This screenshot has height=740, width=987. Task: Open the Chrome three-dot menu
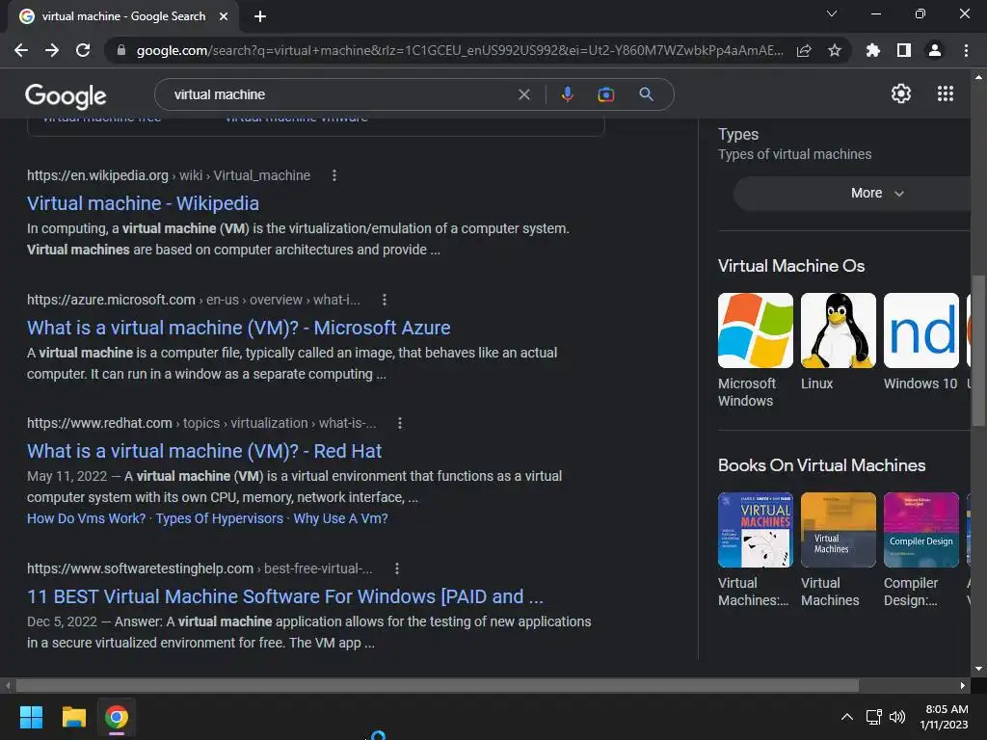(966, 50)
